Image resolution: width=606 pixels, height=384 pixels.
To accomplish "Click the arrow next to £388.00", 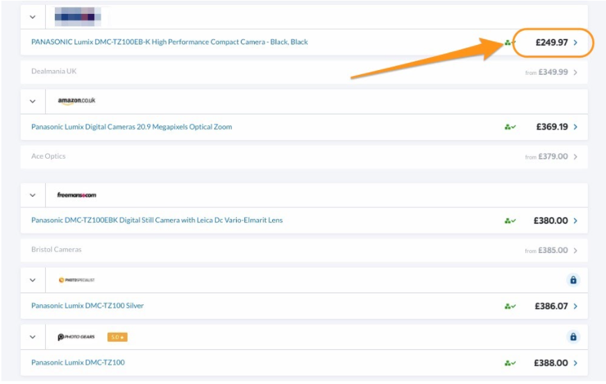I will click(575, 363).
